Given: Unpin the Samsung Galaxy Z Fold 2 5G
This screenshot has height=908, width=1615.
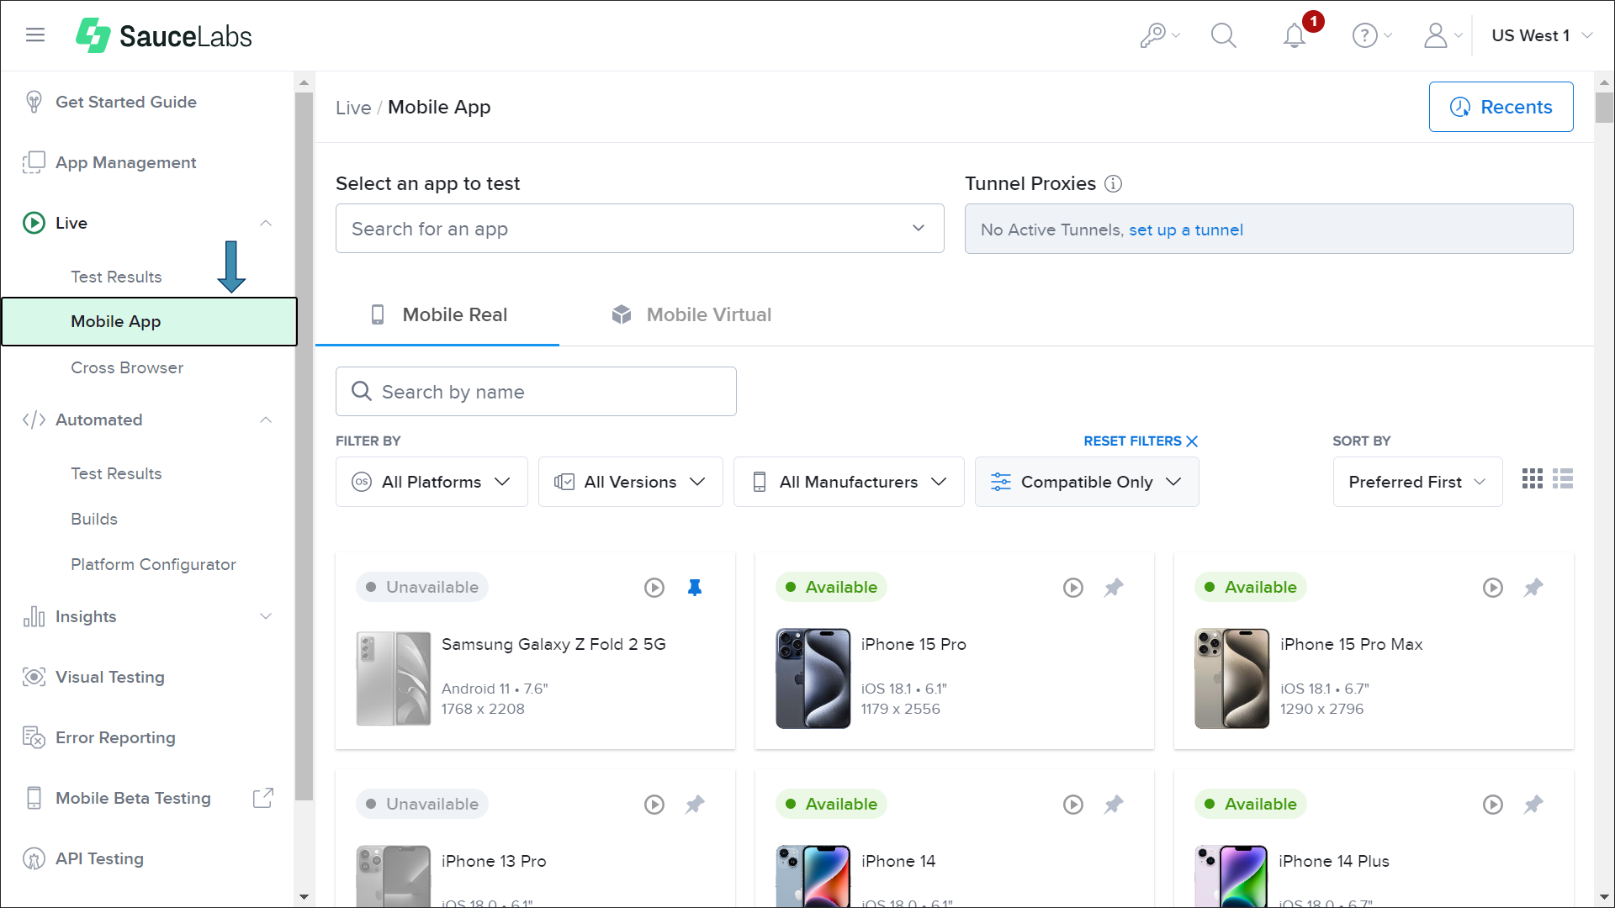Looking at the screenshot, I should pyautogui.click(x=695, y=588).
